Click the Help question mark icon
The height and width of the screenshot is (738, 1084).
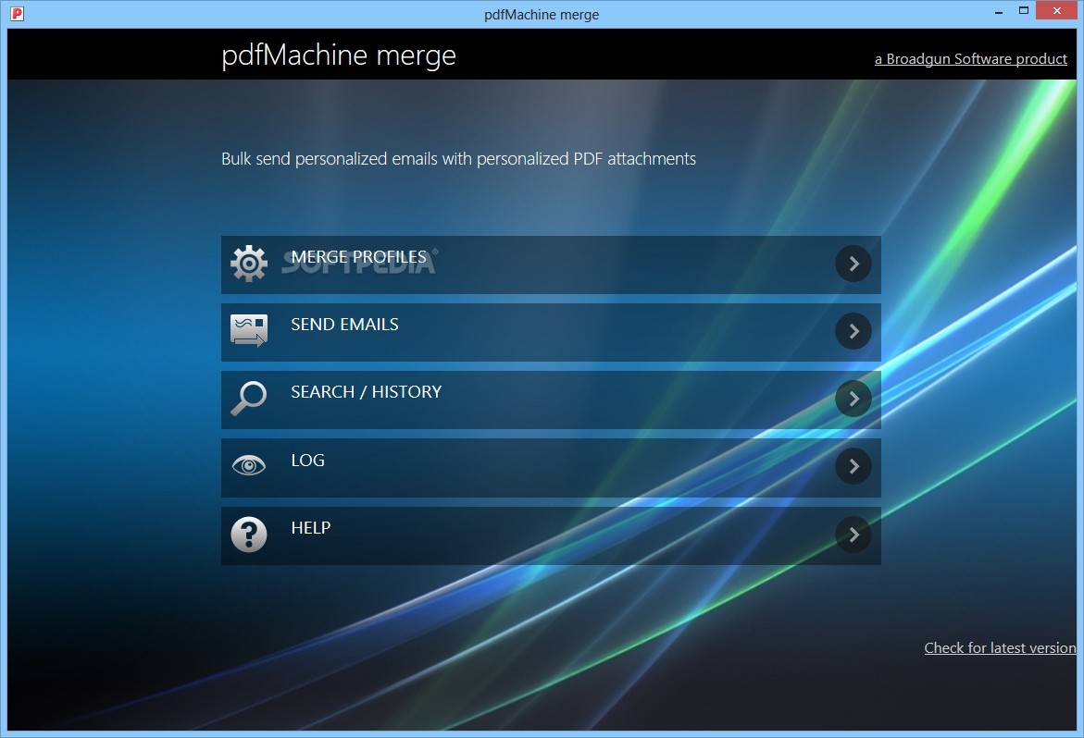(249, 535)
